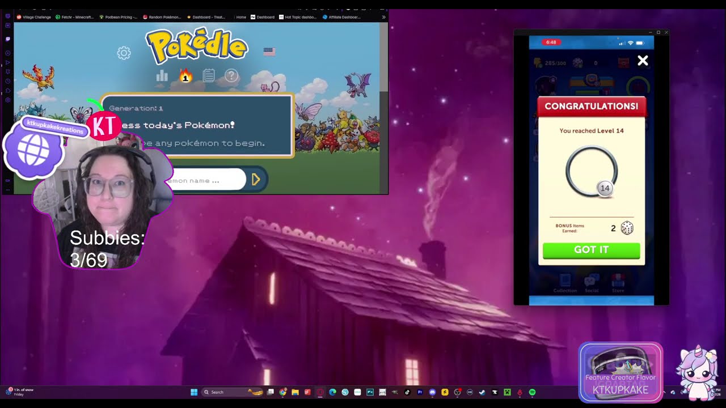726x408 pixels.
Task: Open OBS Studio from the taskbar
Action: (457, 392)
